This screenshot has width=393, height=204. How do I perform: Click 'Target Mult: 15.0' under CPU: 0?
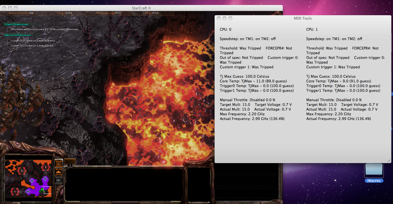[235, 104]
